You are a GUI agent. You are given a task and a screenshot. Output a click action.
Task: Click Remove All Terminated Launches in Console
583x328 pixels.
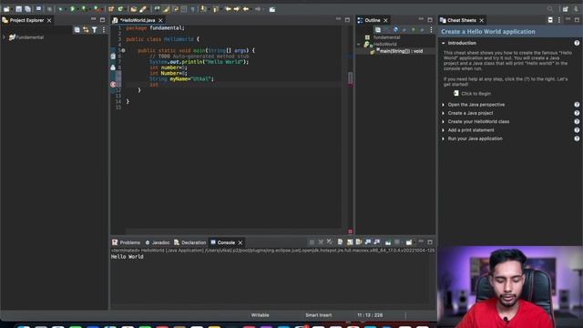(x=330, y=242)
